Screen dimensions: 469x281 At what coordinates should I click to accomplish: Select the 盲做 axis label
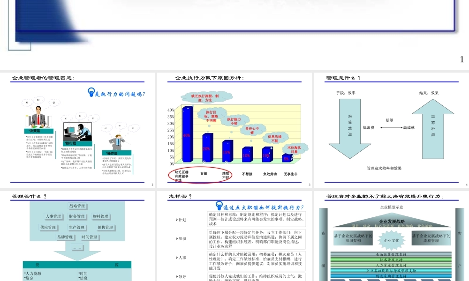(204, 173)
